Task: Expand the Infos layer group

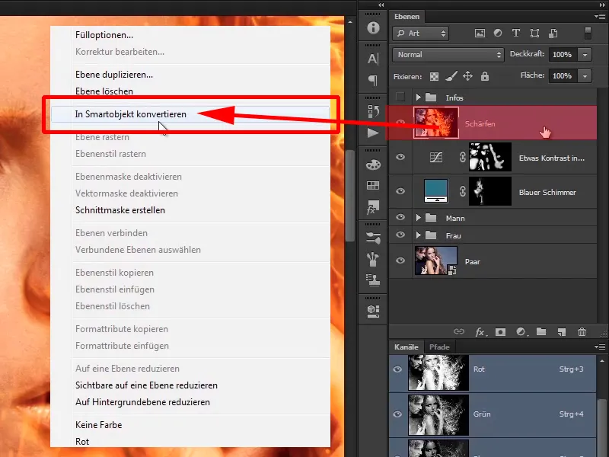Action: [x=418, y=97]
